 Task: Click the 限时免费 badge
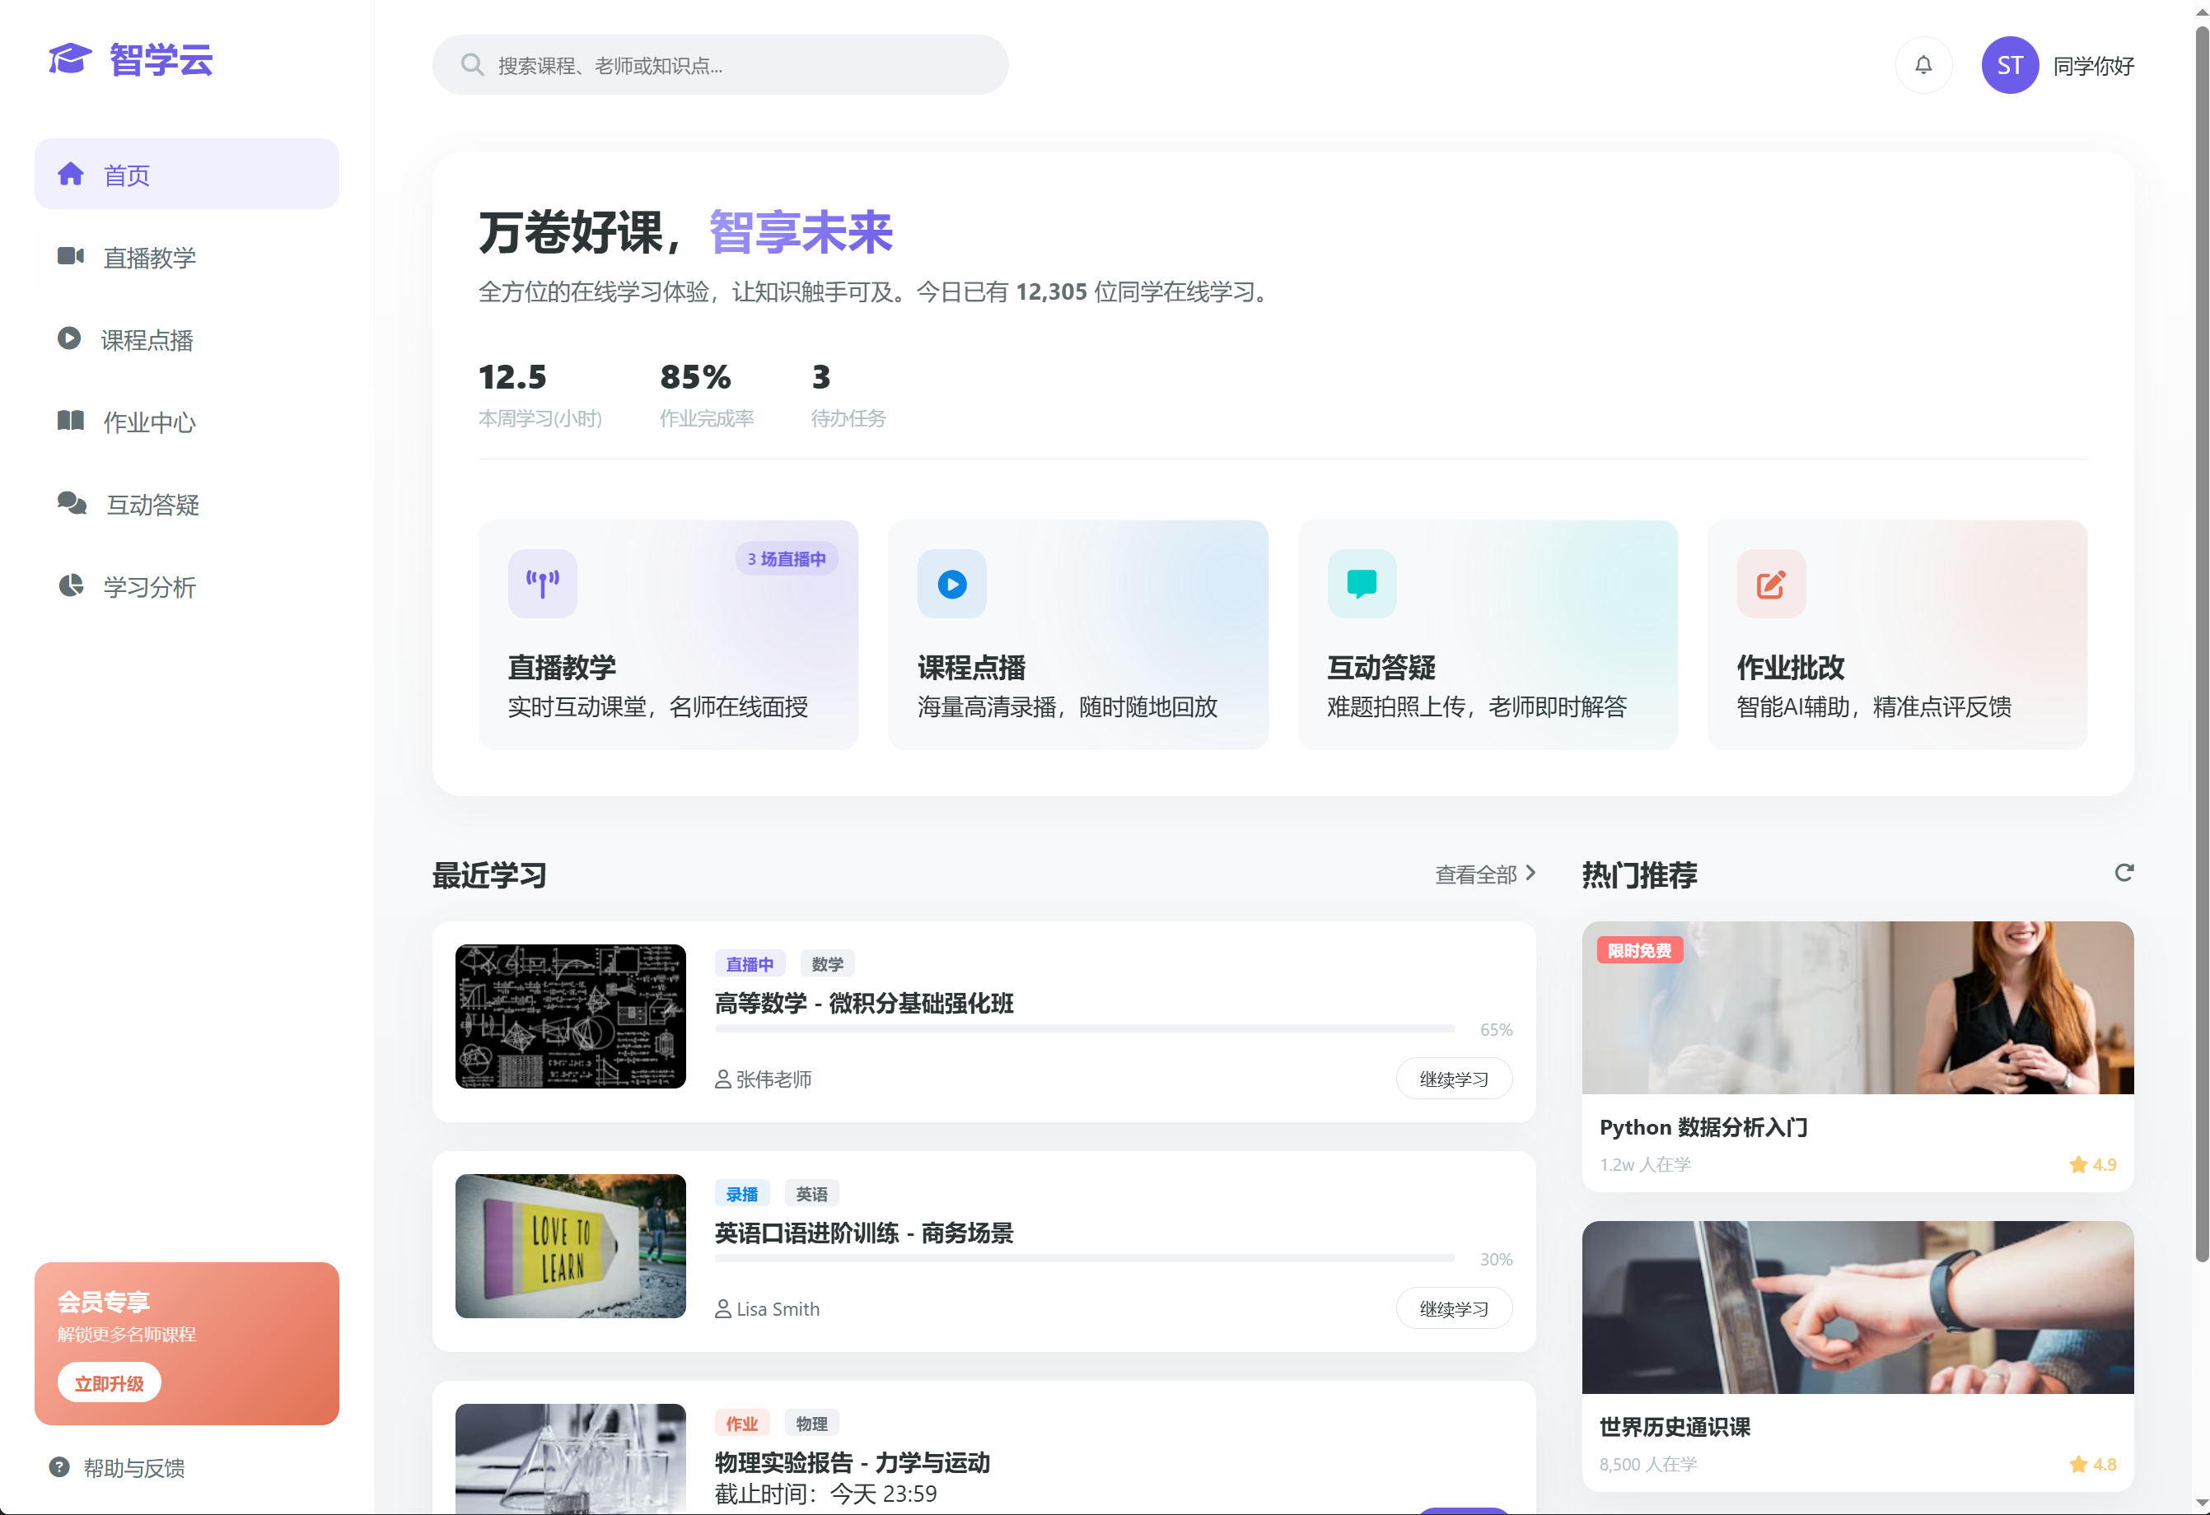[x=1639, y=950]
